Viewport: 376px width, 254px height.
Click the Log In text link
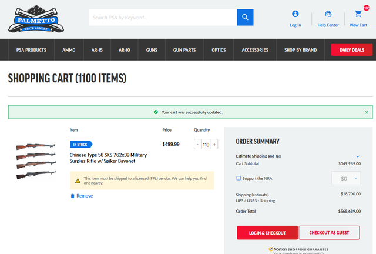[295, 25]
